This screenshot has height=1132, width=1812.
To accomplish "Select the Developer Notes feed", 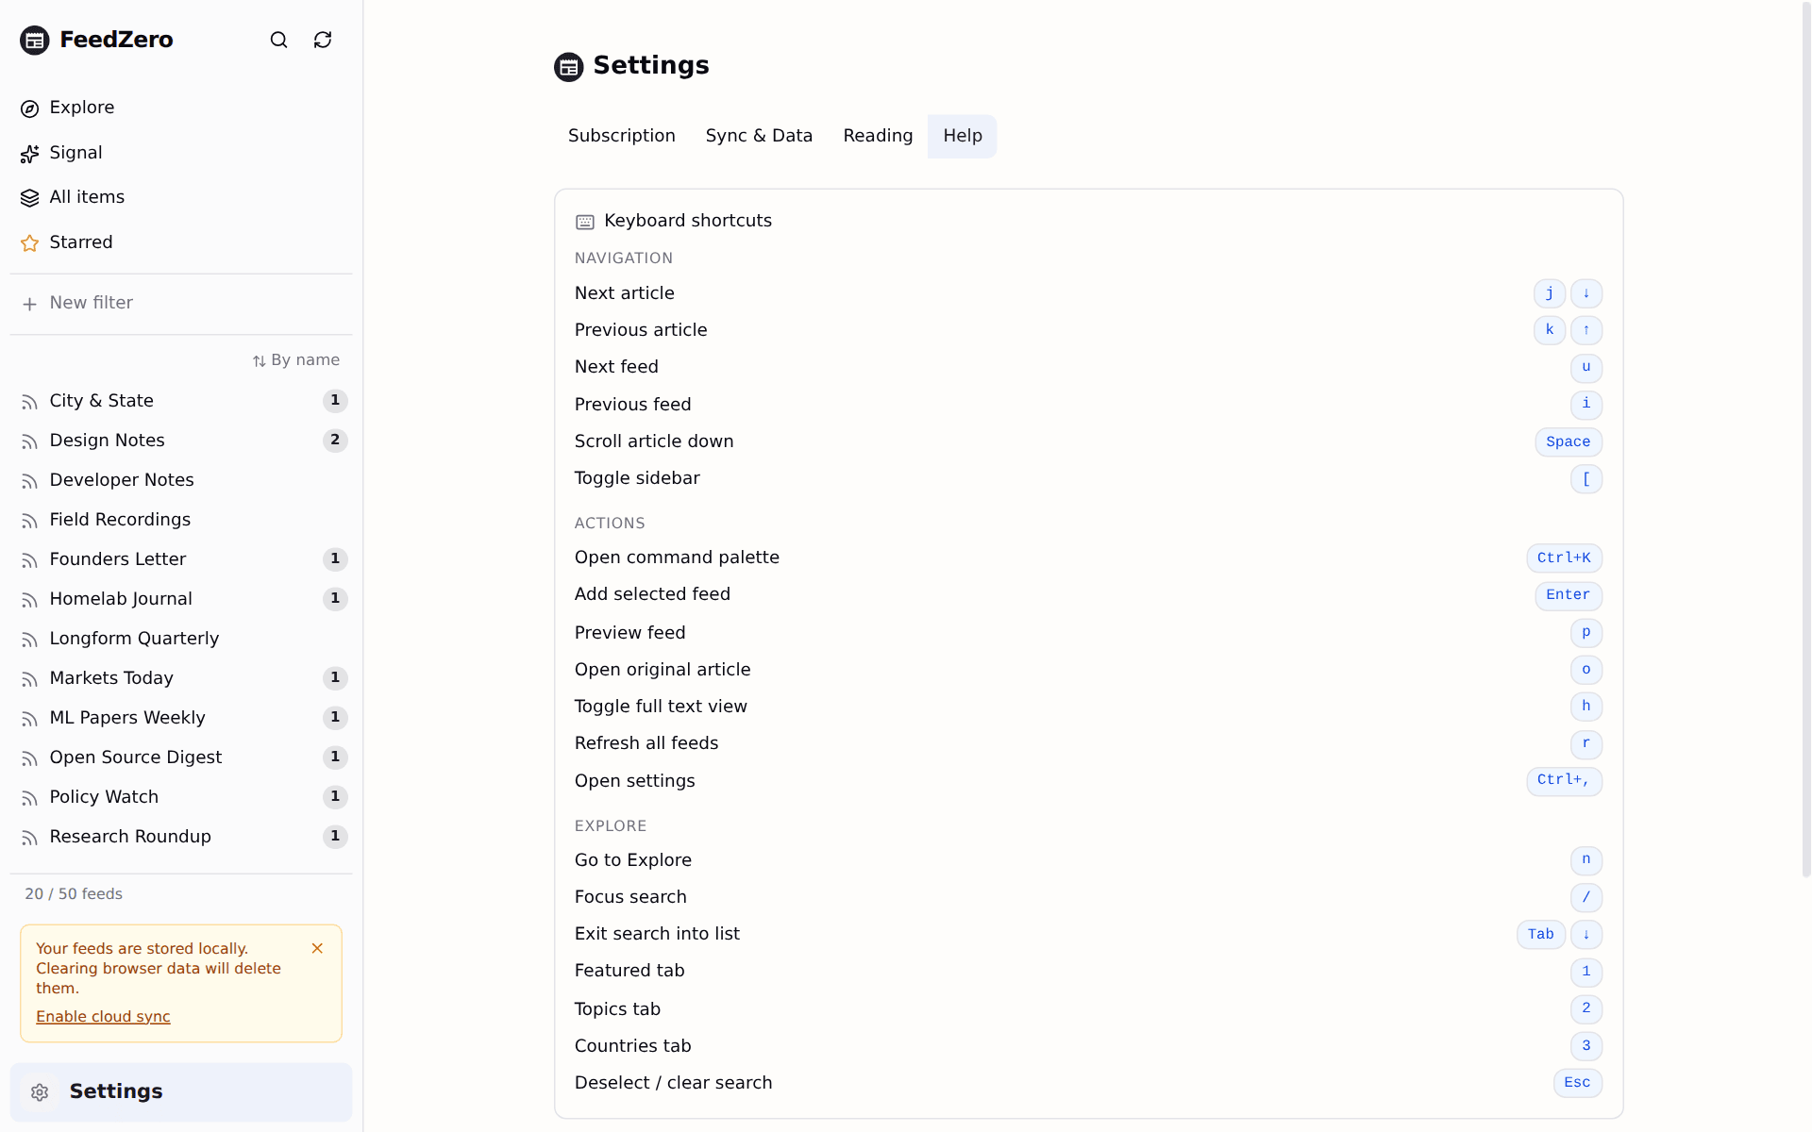I will click(181, 480).
